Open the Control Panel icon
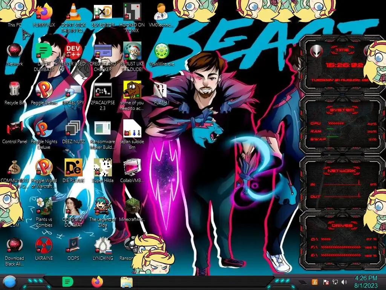The width and height of the screenshot is (386, 290). coord(15,132)
